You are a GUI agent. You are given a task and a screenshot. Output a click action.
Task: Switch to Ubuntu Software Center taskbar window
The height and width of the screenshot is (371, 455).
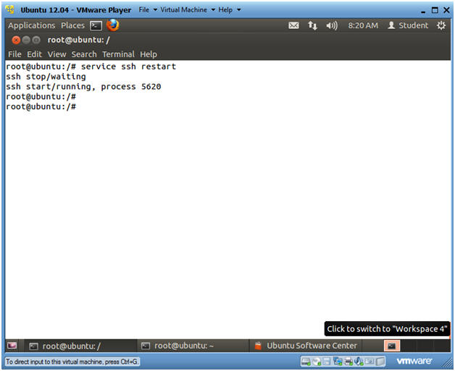pos(306,346)
